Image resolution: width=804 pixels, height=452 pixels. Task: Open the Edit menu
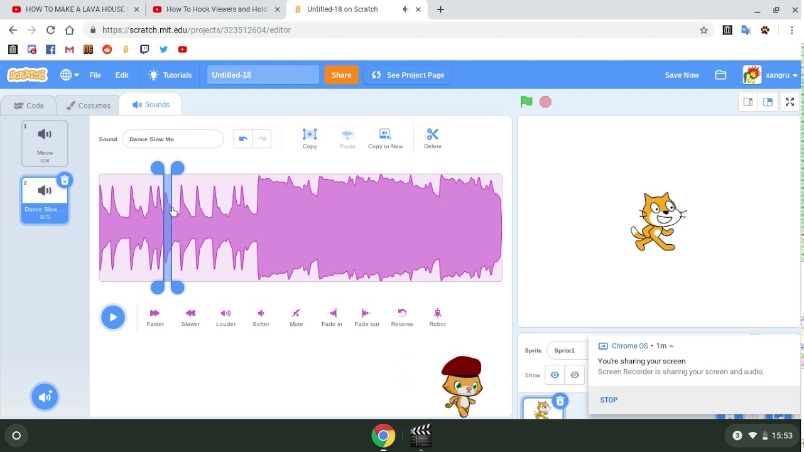(x=122, y=75)
